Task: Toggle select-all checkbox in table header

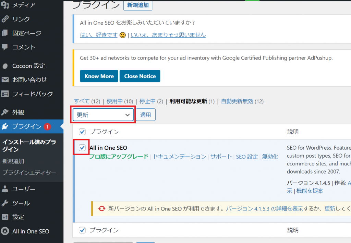Action: [82, 132]
